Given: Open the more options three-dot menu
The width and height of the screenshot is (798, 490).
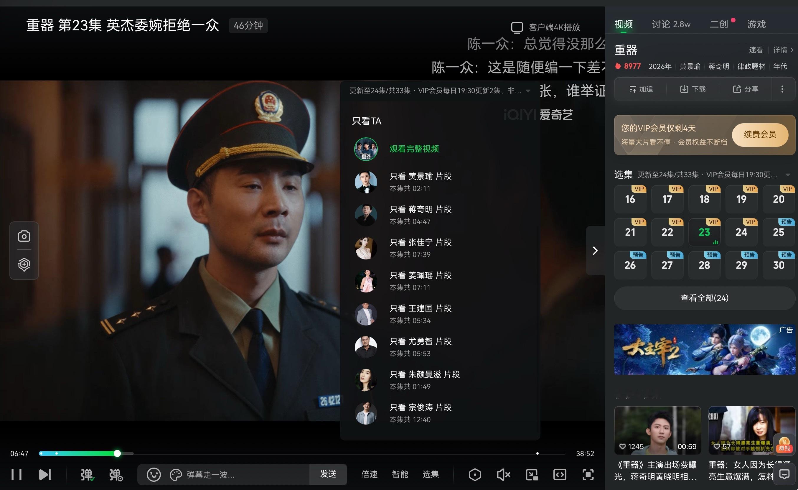Looking at the screenshot, I should (x=782, y=89).
